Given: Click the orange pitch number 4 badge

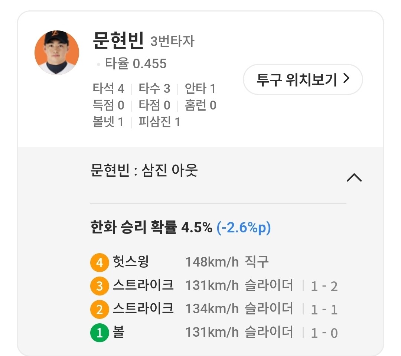Looking at the screenshot, I should [x=99, y=263].
